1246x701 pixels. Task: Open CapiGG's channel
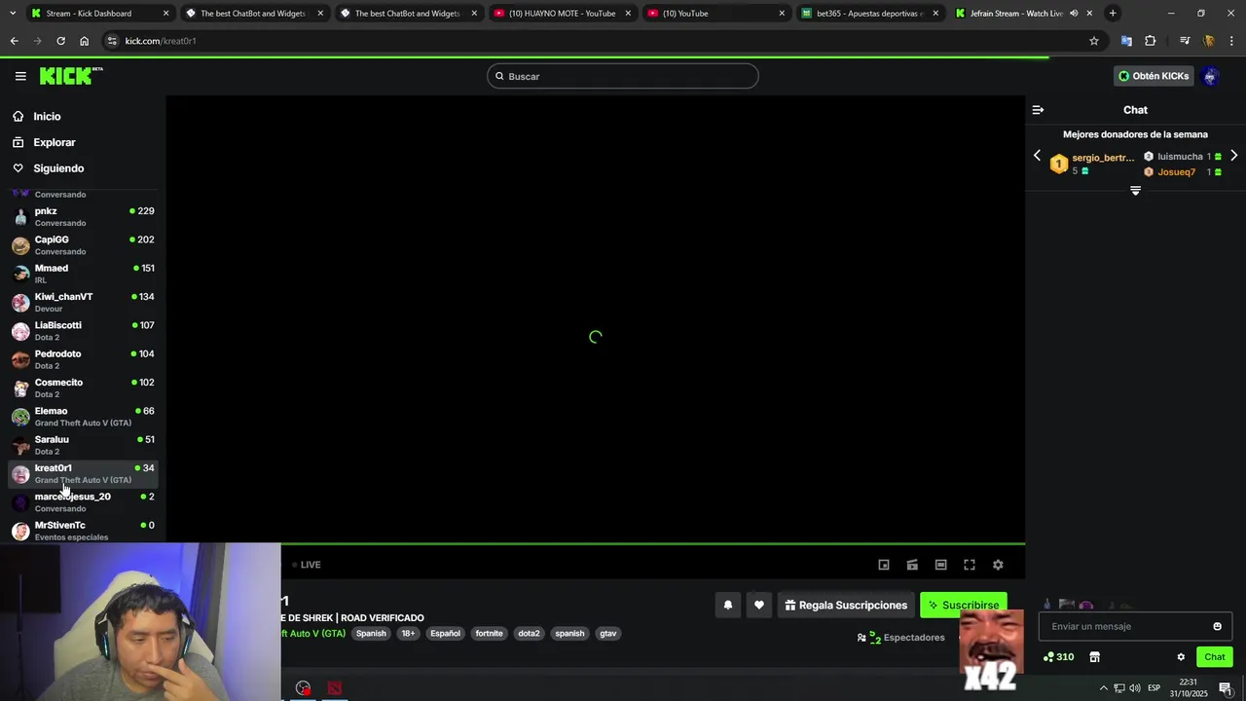click(83, 244)
